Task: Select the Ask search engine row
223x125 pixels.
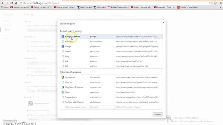Action: (x=111, y=61)
